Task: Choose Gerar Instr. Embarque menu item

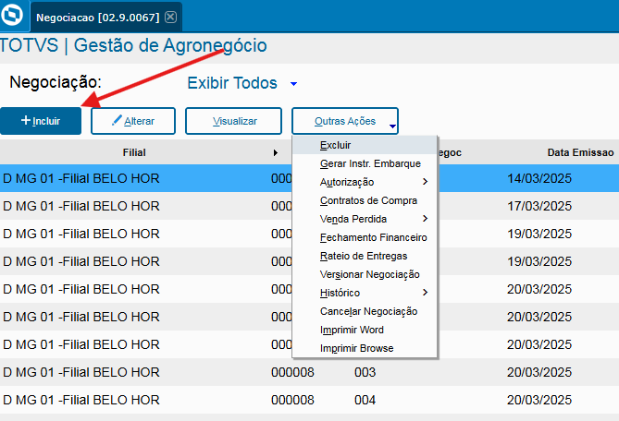Action: (x=365, y=163)
